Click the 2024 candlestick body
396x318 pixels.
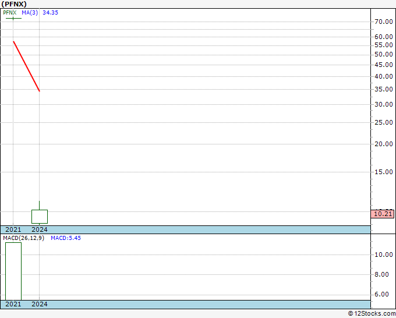point(40,217)
